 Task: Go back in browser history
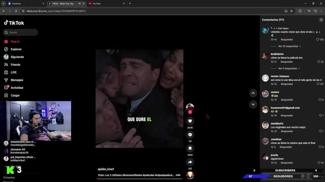4,11
